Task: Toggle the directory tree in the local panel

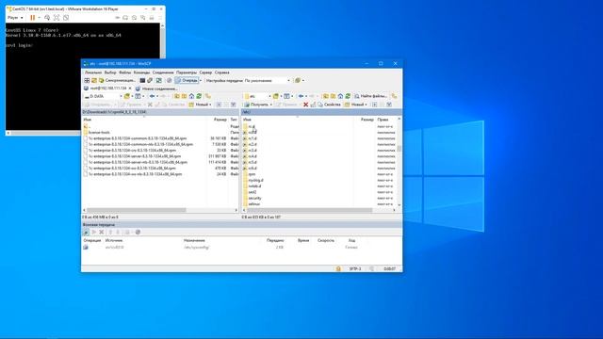Action: click(208, 96)
